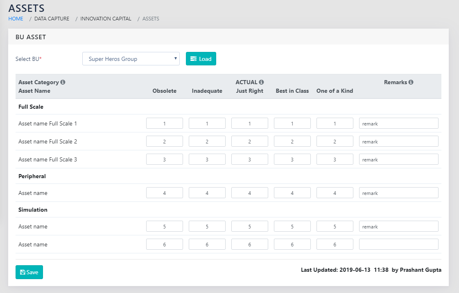Screen dimensions: 459x293
Task: Go to HOME breadcrumb link
Action: pos(16,19)
